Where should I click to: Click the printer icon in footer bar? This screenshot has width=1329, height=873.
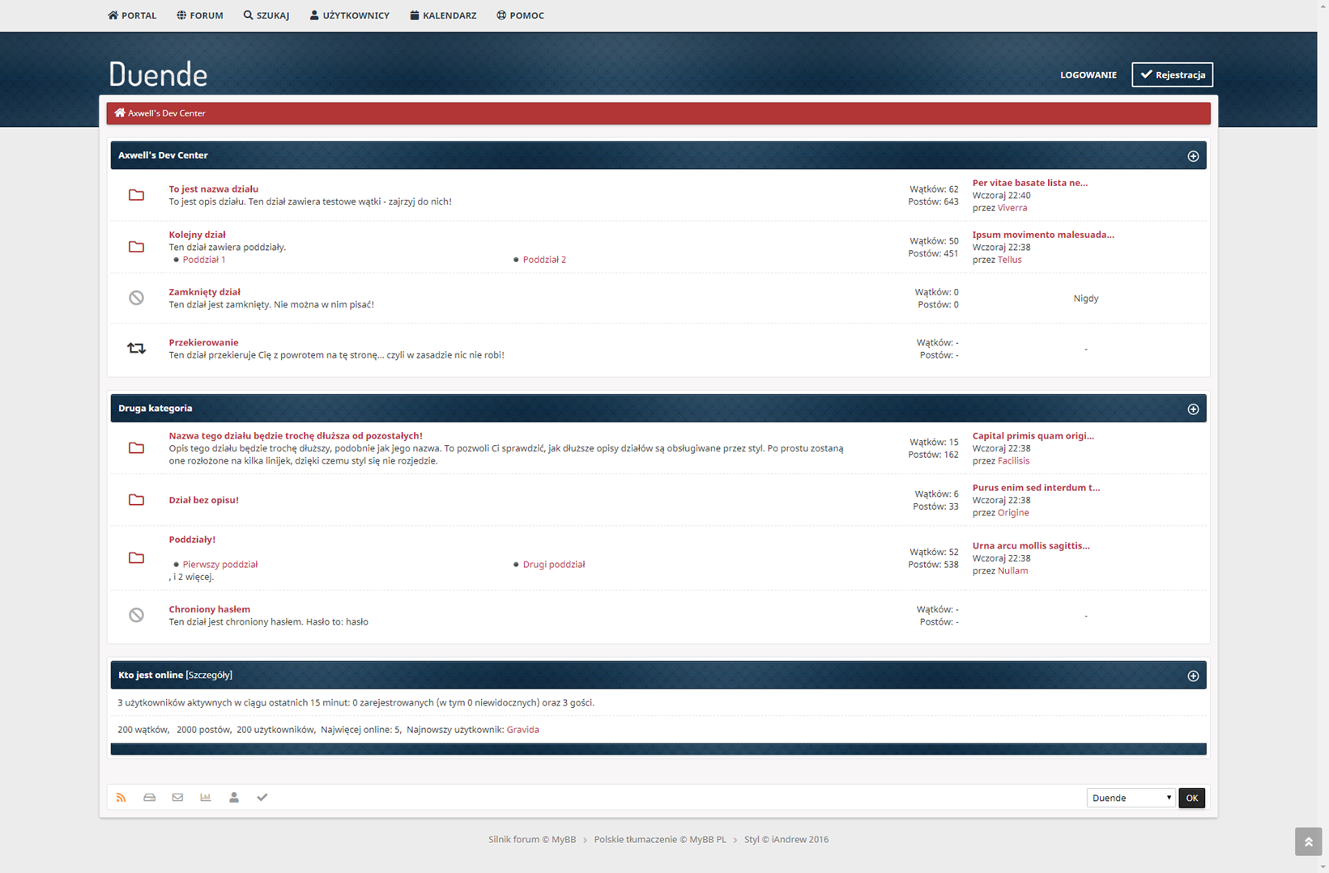click(x=149, y=798)
